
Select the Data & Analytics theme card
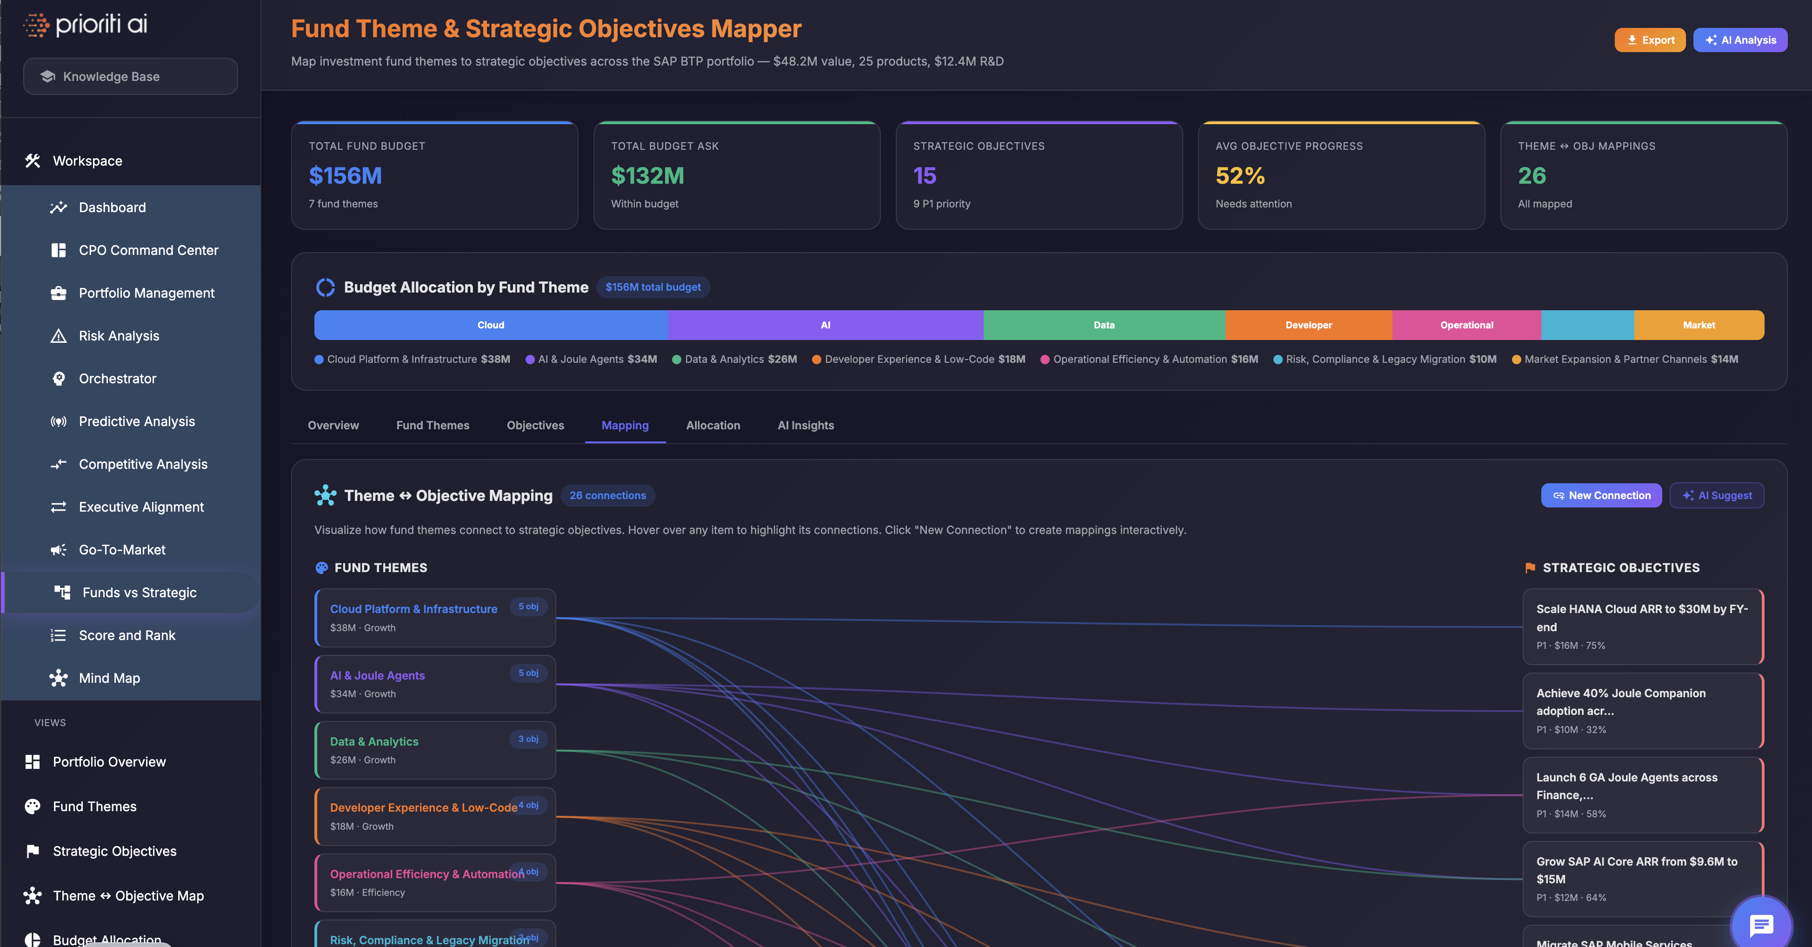[435, 750]
